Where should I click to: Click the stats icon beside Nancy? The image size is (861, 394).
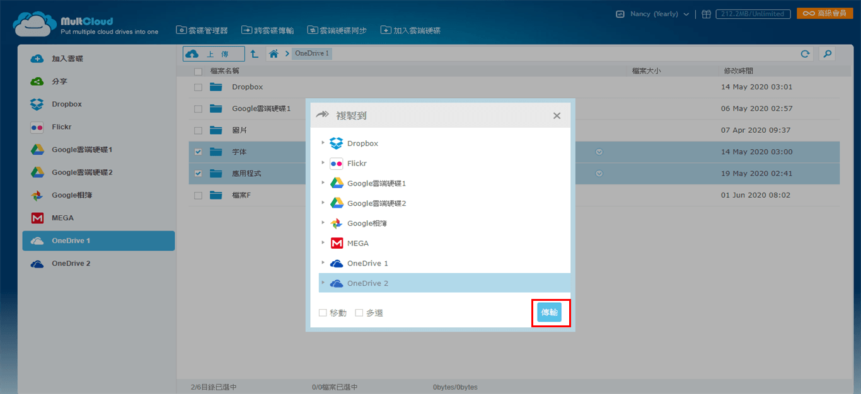620,14
